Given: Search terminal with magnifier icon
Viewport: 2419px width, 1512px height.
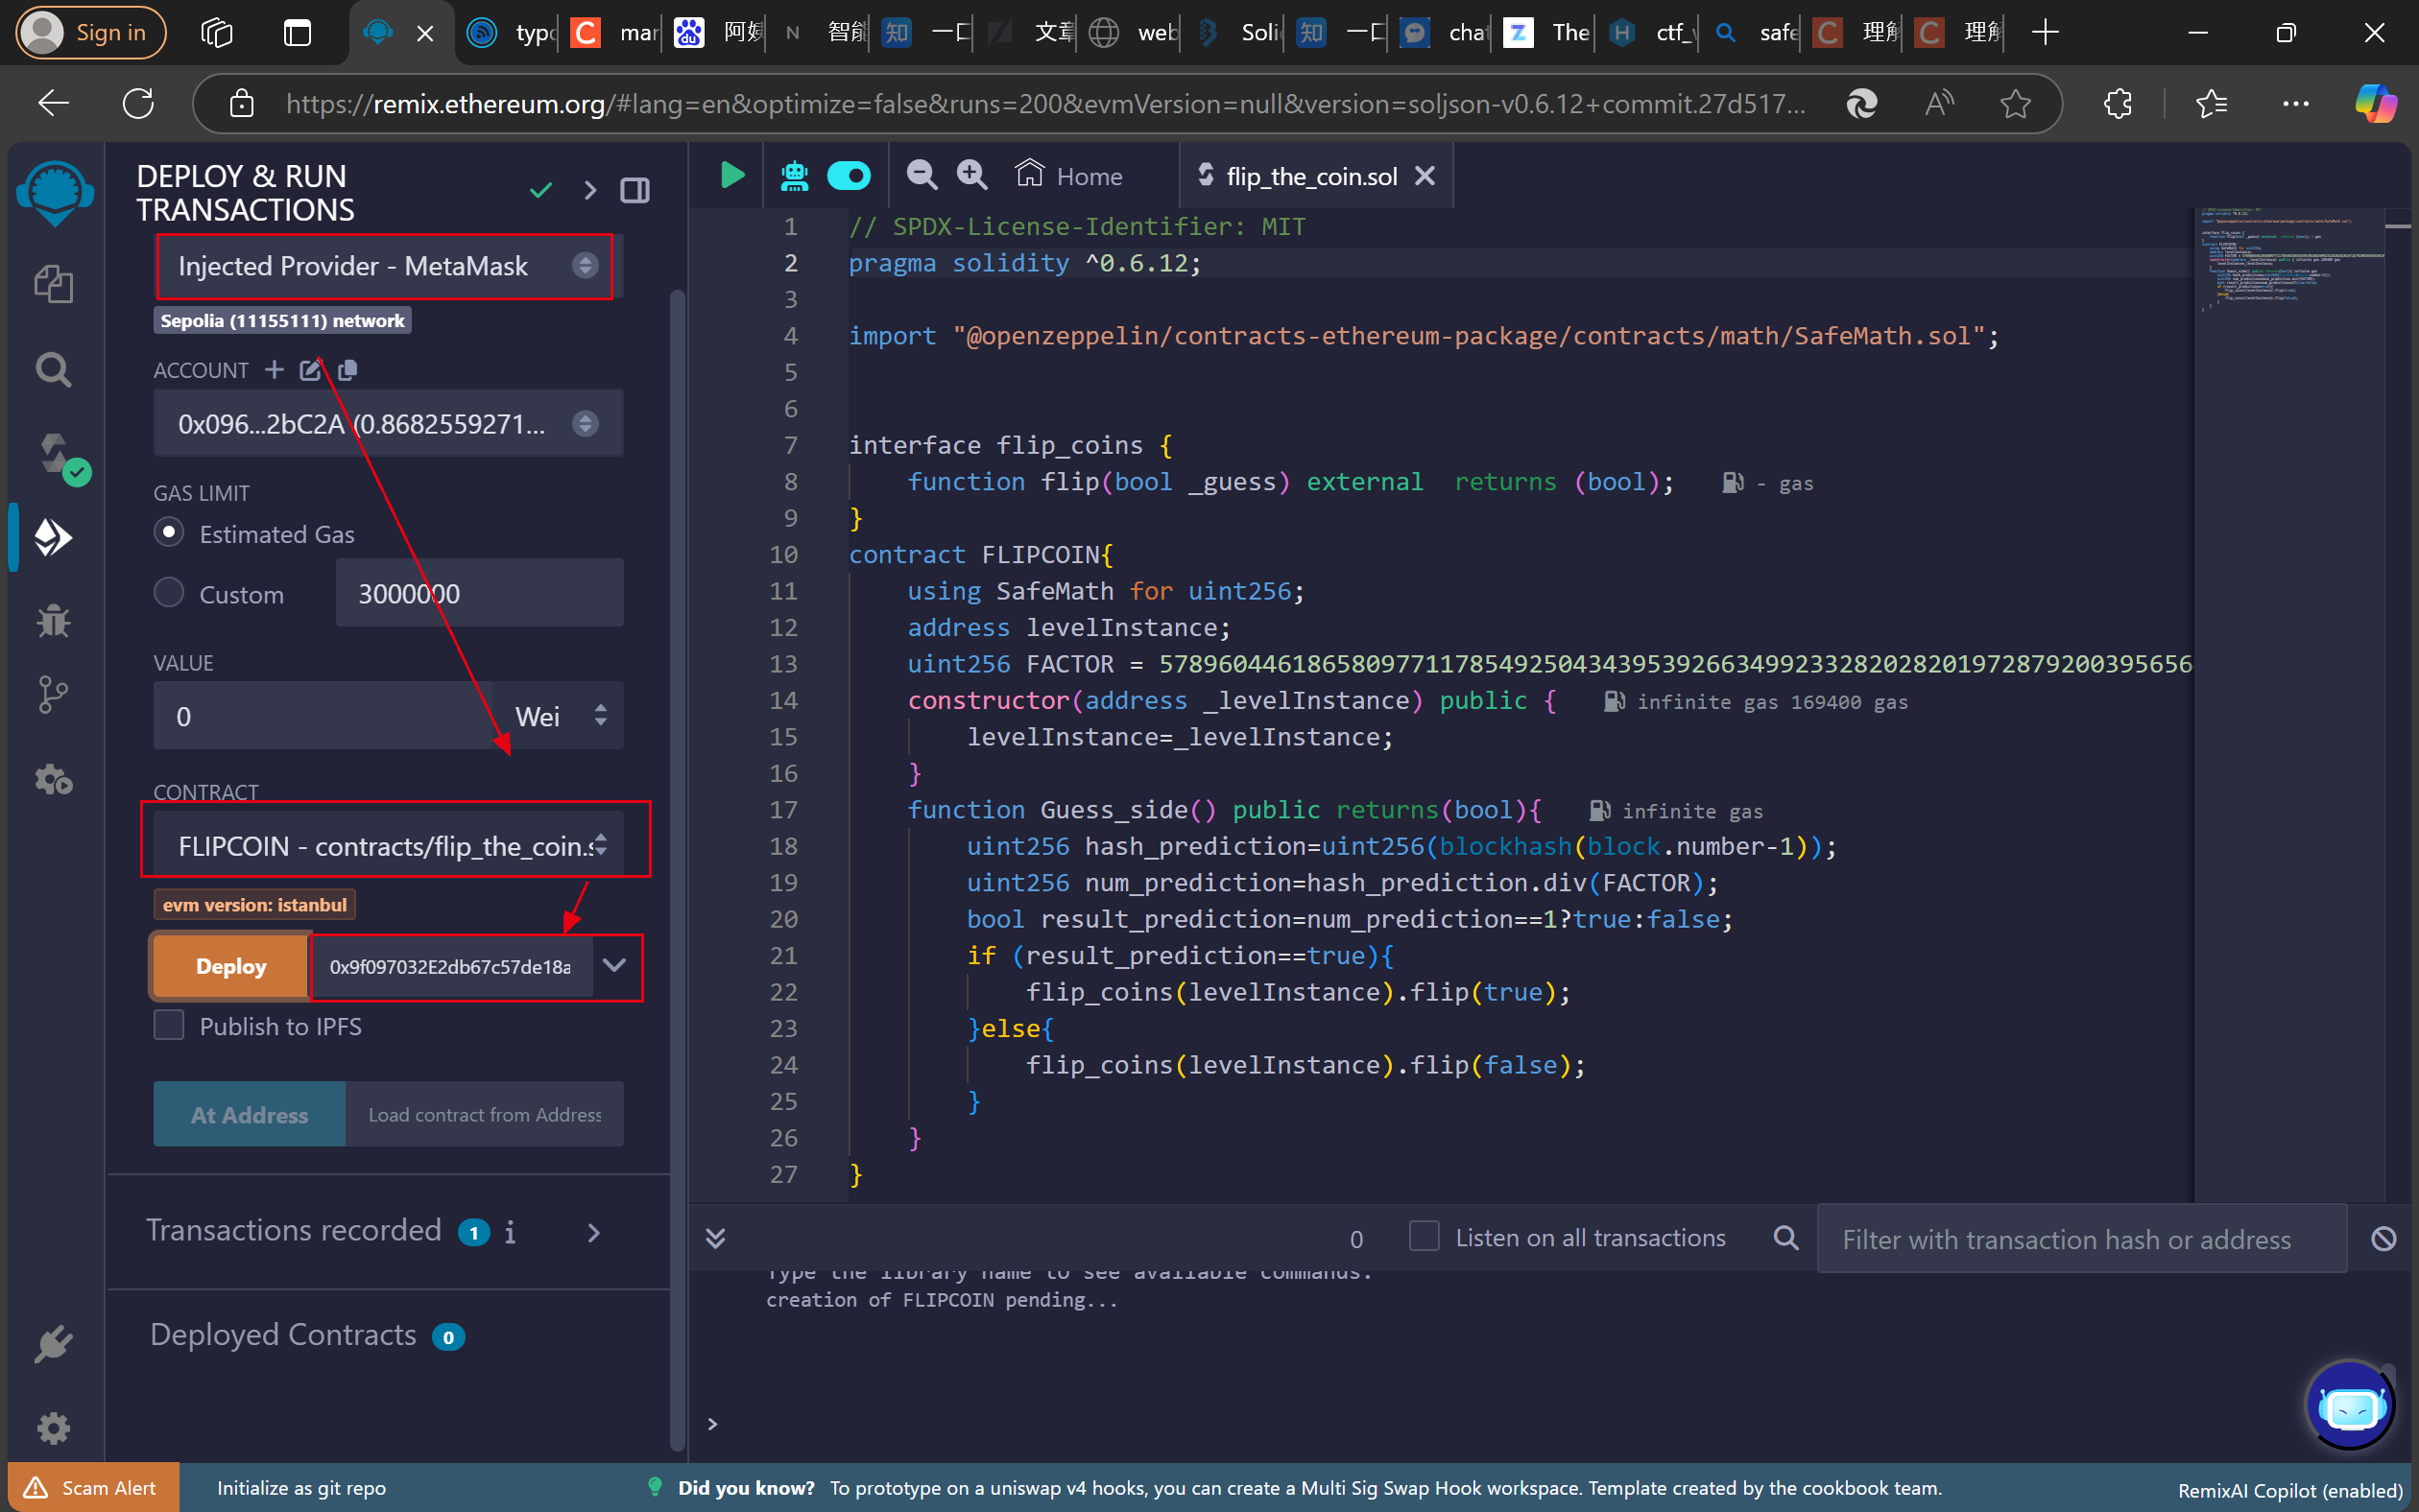Looking at the screenshot, I should (x=1785, y=1238).
